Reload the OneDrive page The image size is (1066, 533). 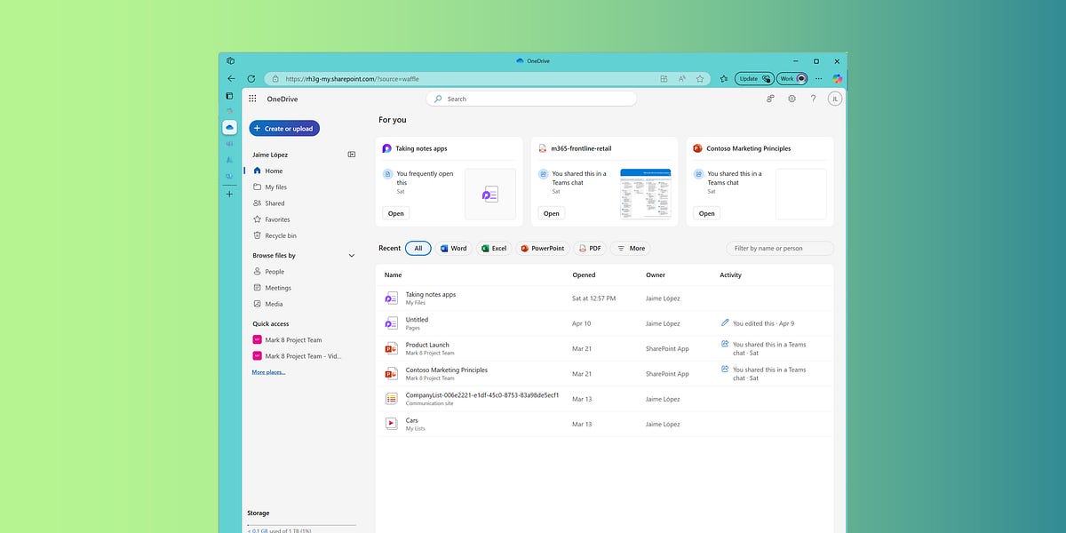pyautogui.click(x=251, y=78)
